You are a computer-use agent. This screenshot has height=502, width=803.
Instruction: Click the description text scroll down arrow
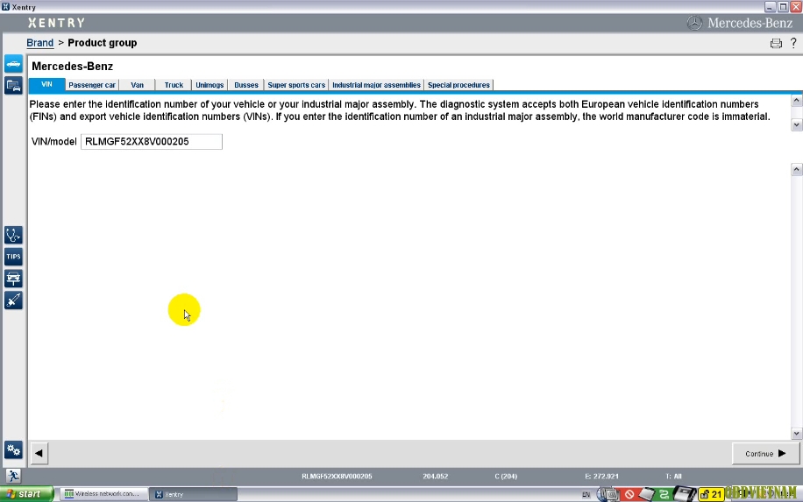(x=796, y=124)
